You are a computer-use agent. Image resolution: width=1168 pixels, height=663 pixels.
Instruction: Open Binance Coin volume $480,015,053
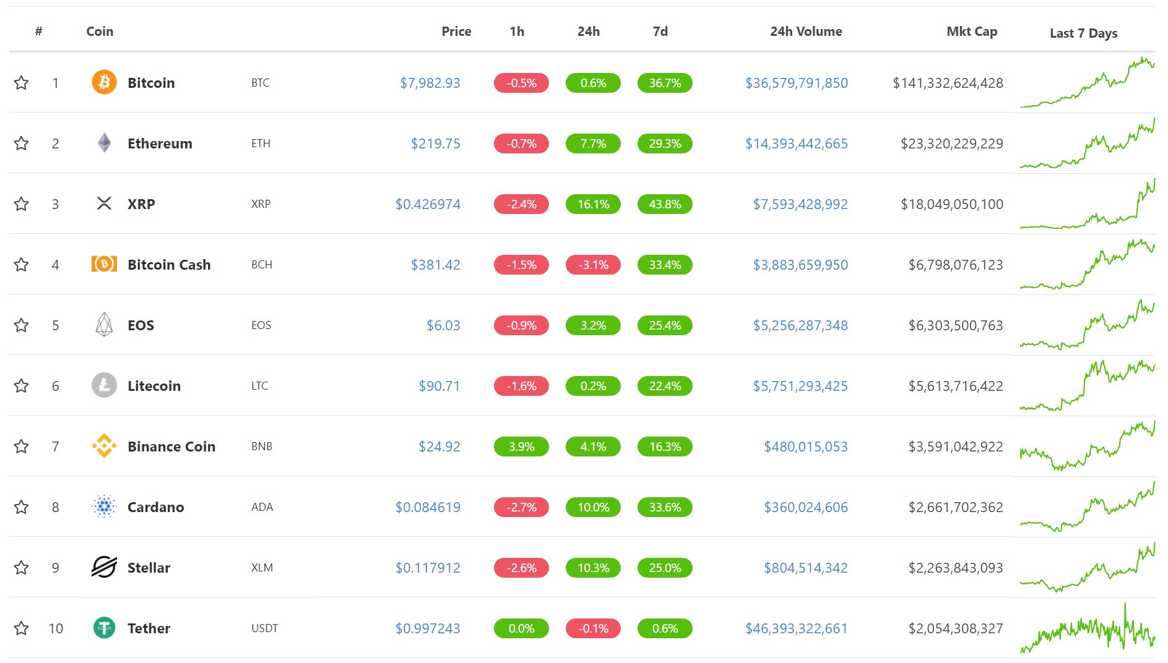click(x=806, y=446)
